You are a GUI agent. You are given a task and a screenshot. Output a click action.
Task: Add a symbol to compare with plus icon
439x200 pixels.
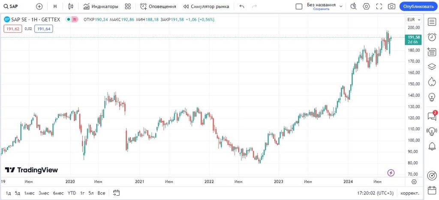point(39,6)
